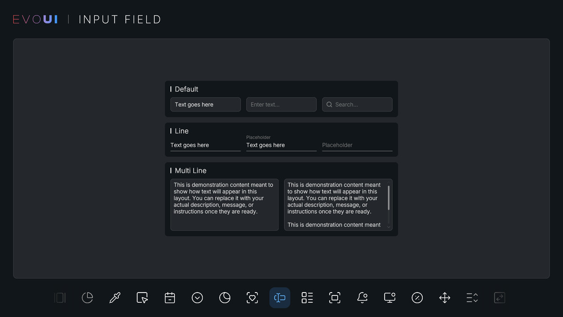Open the pie chart component demo
The height and width of the screenshot is (317, 563).
point(87,298)
